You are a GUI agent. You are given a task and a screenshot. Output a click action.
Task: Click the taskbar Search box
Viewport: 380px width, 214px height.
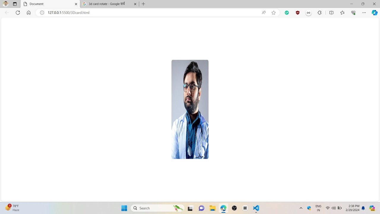[158, 208]
